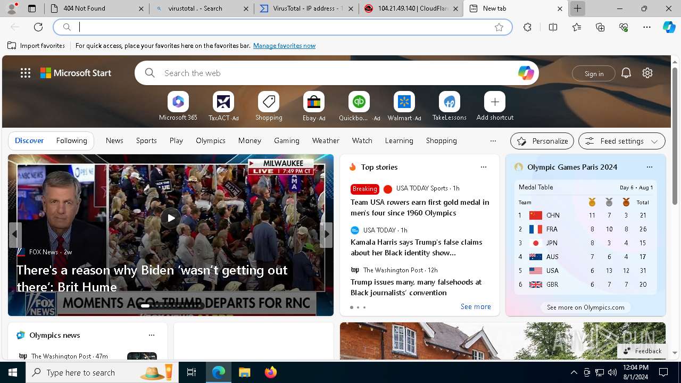This screenshot has height=383, width=681.
Task: Open Browser essentials heart icon
Action: (x=624, y=27)
